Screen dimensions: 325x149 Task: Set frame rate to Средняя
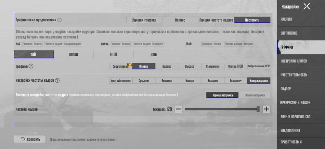[144, 81]
